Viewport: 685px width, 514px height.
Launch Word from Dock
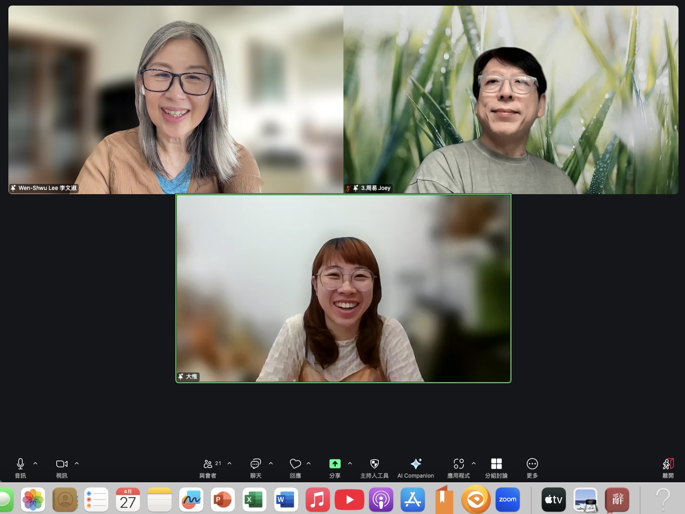click(286, 500)
